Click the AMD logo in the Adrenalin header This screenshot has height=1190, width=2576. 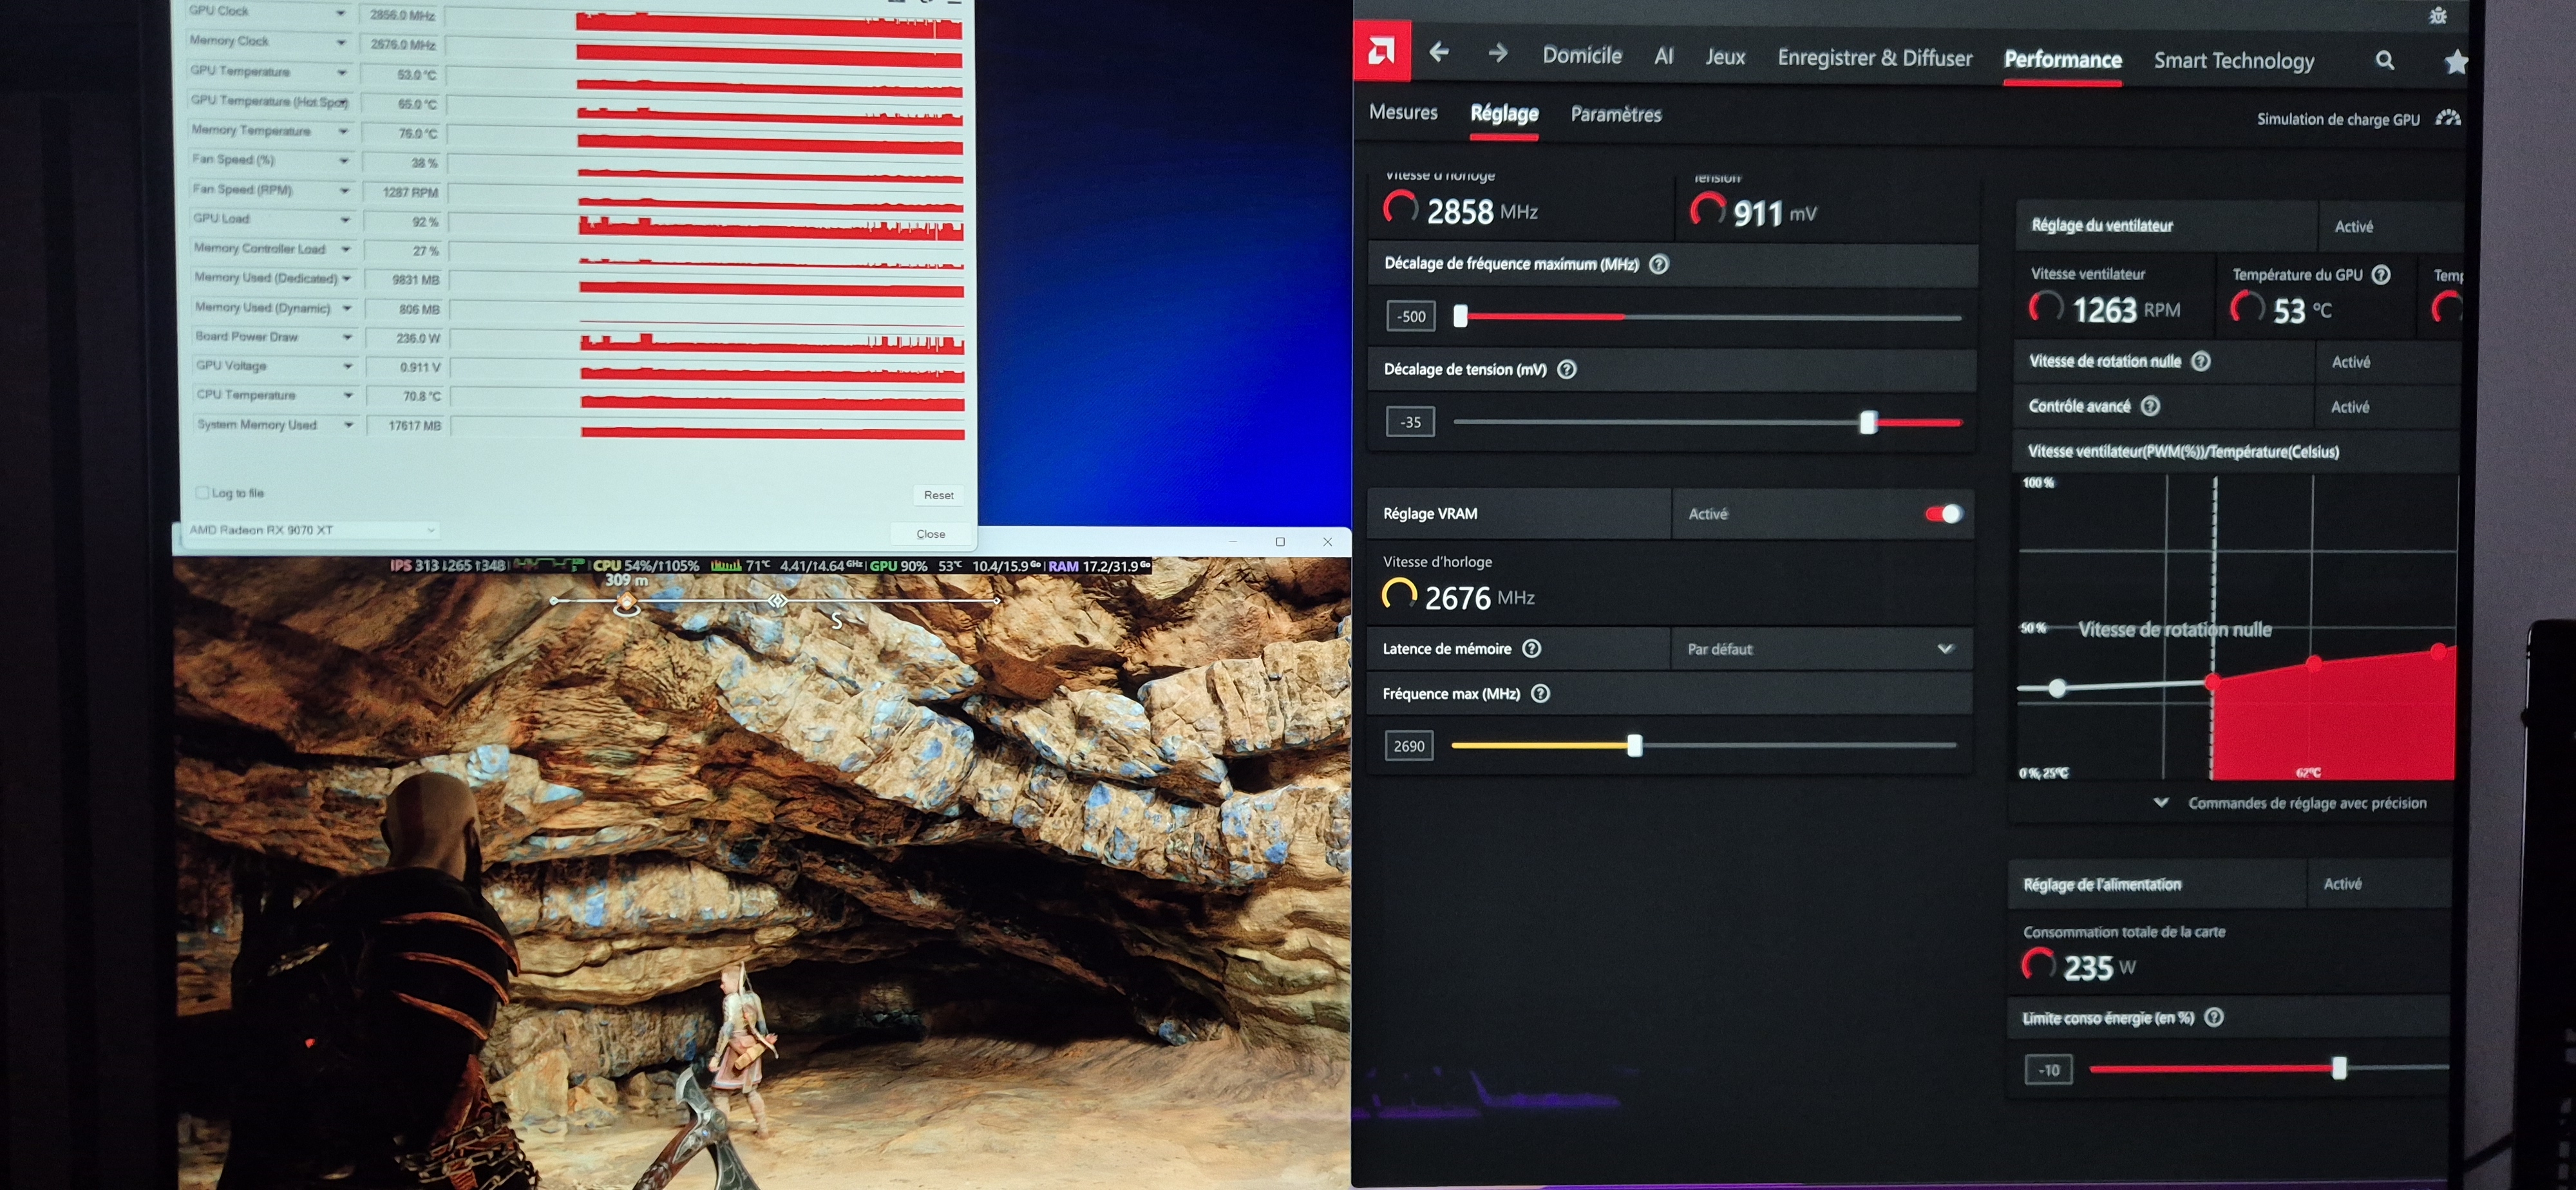point(1381,50)
